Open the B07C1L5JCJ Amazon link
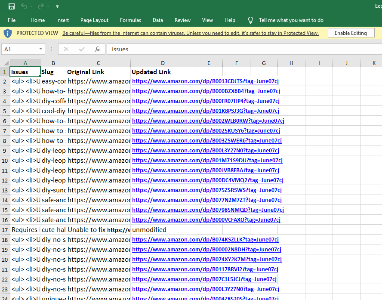This screenshot has width=382, height=300. click(x=204, y=279)
